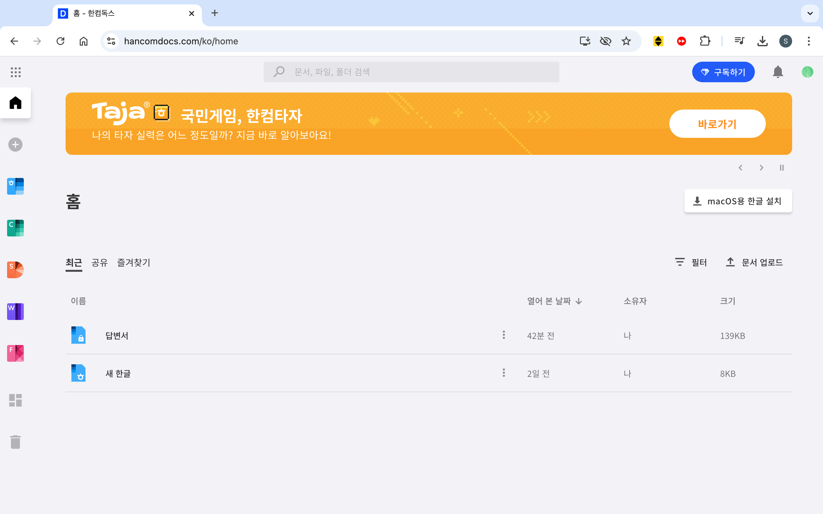Pause the banner carousel autoplay
Screen dimensions: 823x514
(x=782, y=168)
